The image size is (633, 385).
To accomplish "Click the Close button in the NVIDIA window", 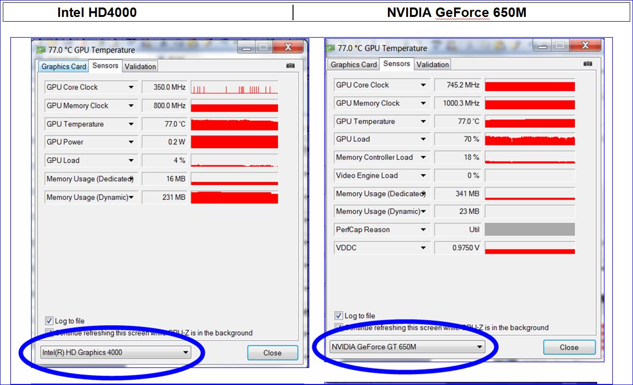I will coord(569,347).
